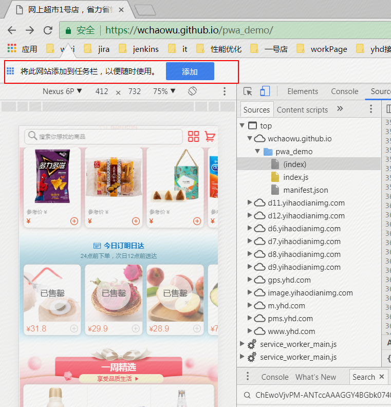
Task: Click the drawer search query field
Action: point(323,395)
